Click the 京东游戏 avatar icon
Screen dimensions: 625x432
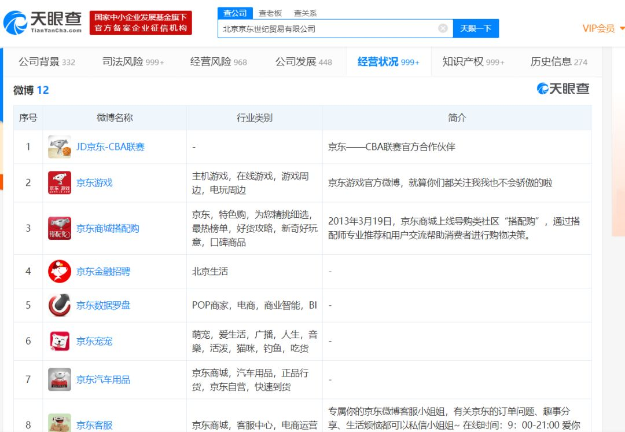pyautogui.click(x=60, y=183)
